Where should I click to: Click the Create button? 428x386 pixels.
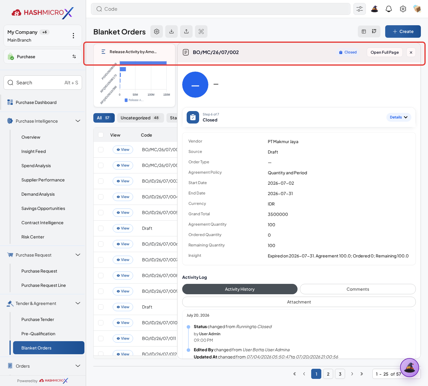point(403,31)
